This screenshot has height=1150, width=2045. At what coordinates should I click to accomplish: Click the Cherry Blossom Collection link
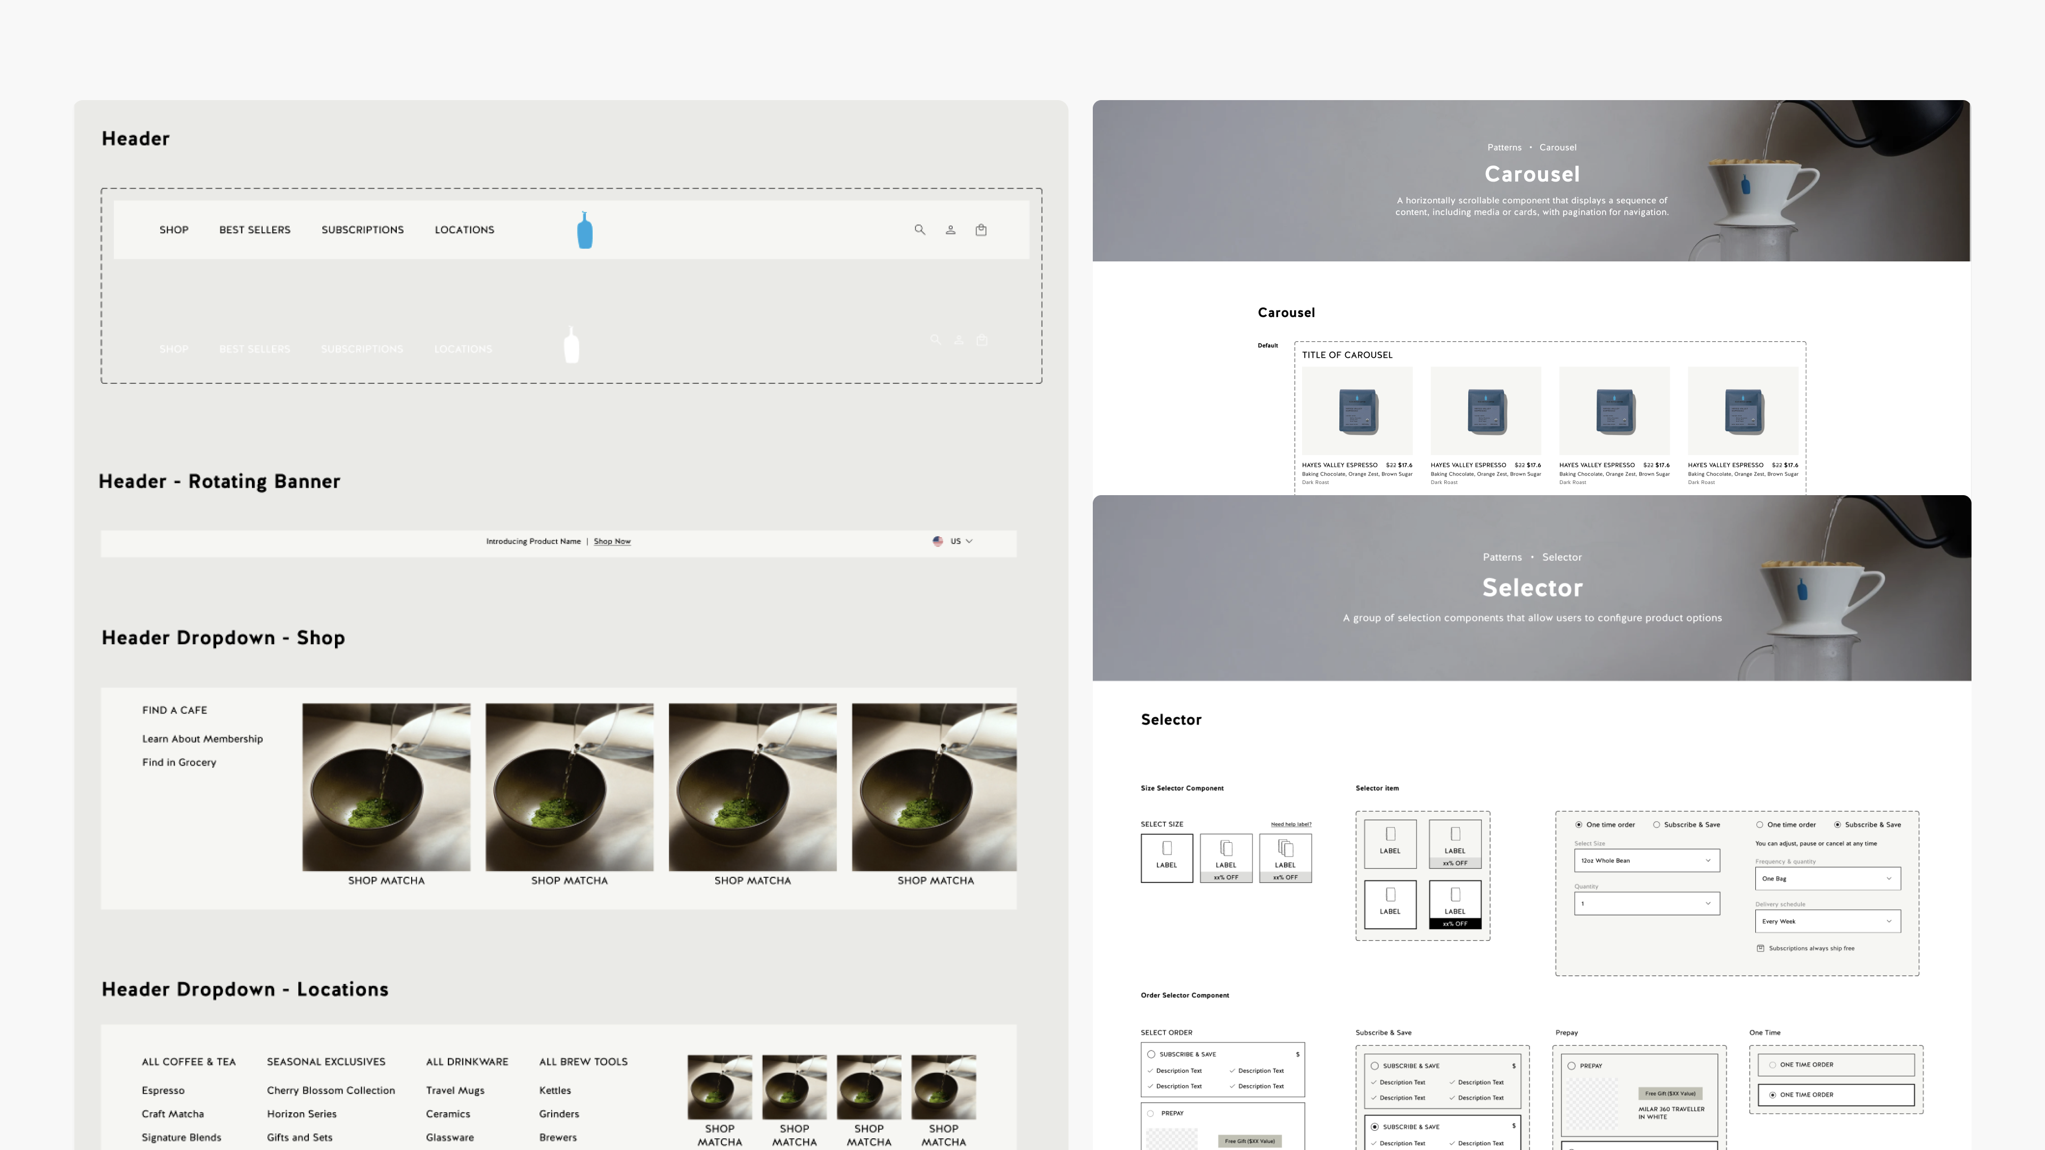tap(331, 1090)
